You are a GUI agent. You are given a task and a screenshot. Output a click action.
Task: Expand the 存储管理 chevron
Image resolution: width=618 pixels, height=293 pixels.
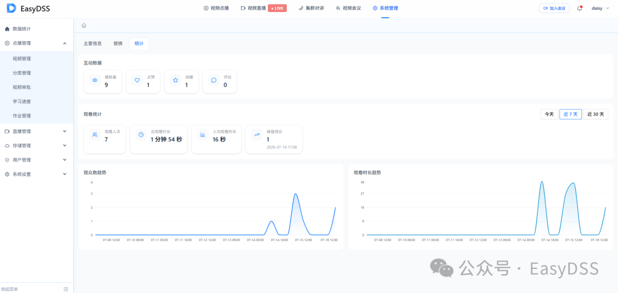point(65,146)
